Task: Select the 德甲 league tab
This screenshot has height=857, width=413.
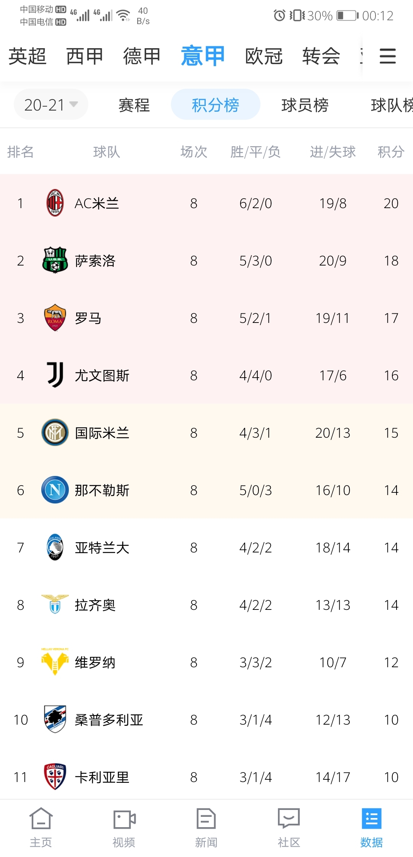Action: click(x=142, y=56)
